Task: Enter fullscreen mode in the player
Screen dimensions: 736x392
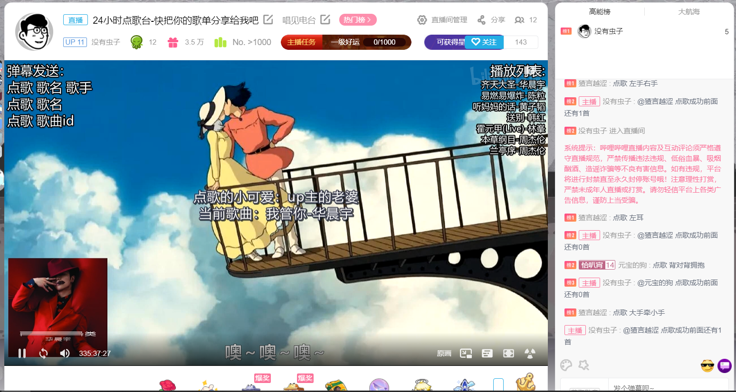Action: pyautogui.click(x=508, y=353)
